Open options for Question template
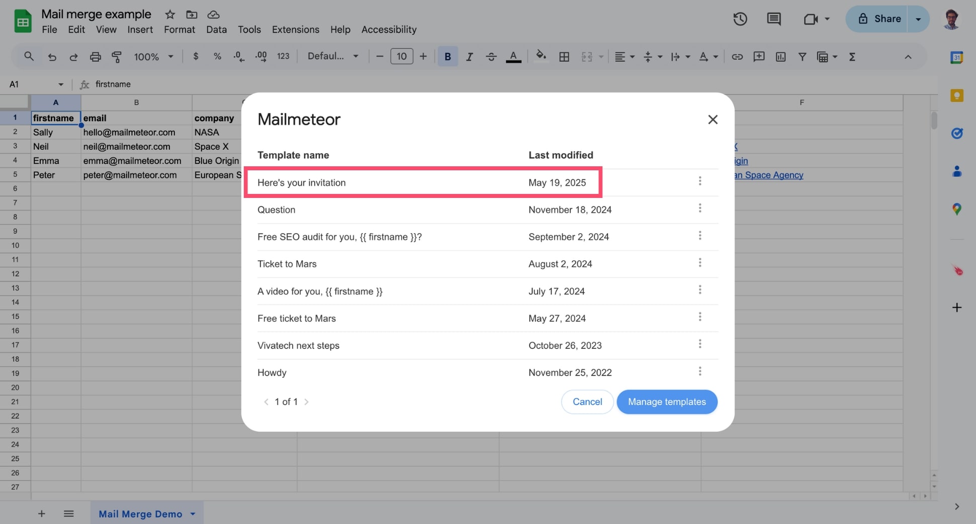Screen dimensions: 976x524 pos(699,208)
